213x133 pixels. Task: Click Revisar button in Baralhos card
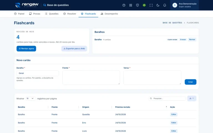192,40
